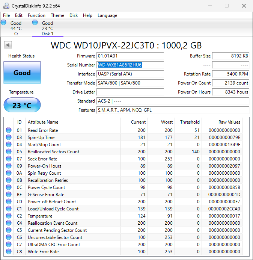This screenshot has height=260, width=253.
Task: Open the File menu
Action: [6, 15]
